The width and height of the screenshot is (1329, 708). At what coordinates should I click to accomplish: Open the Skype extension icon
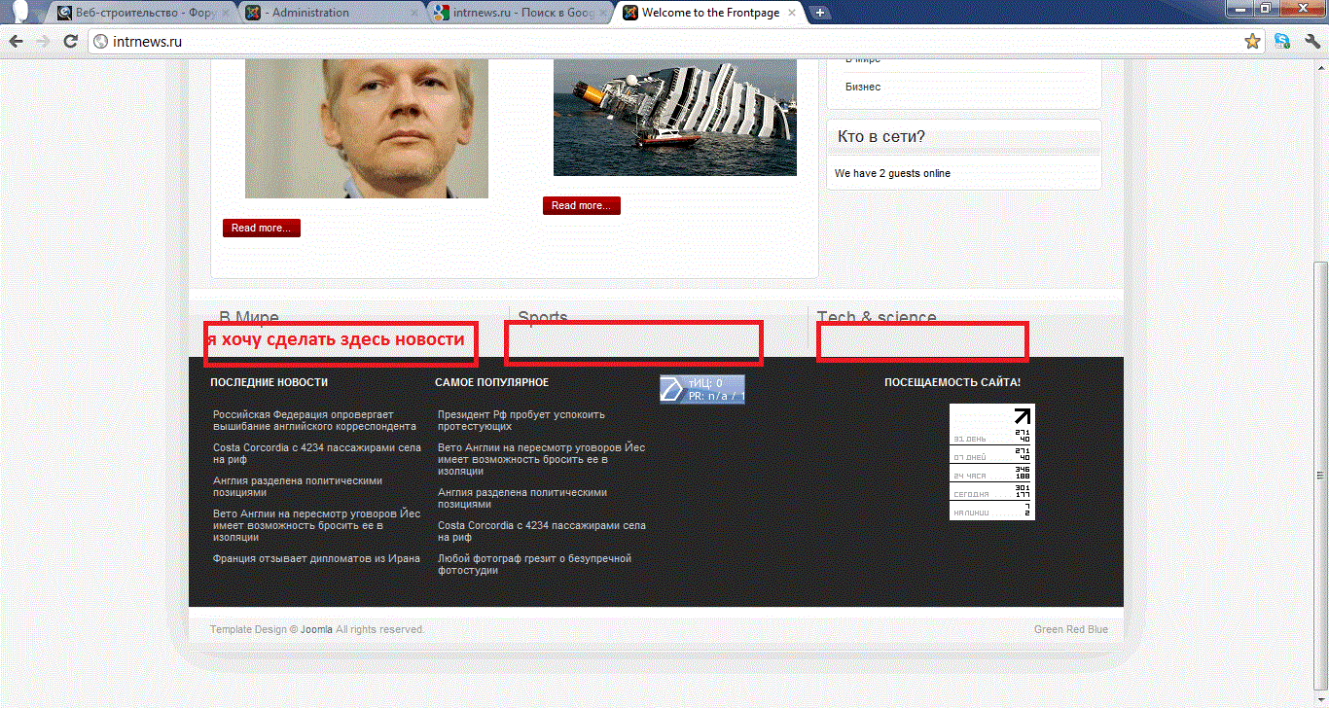1282,42
